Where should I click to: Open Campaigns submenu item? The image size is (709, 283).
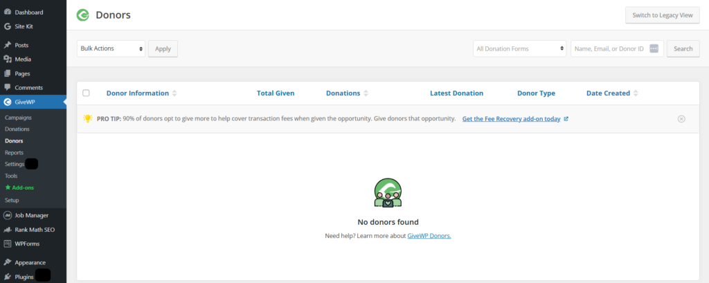(19, 118)
